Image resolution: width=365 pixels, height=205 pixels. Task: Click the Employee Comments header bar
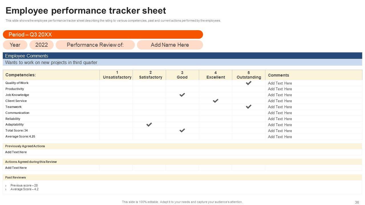182,56
